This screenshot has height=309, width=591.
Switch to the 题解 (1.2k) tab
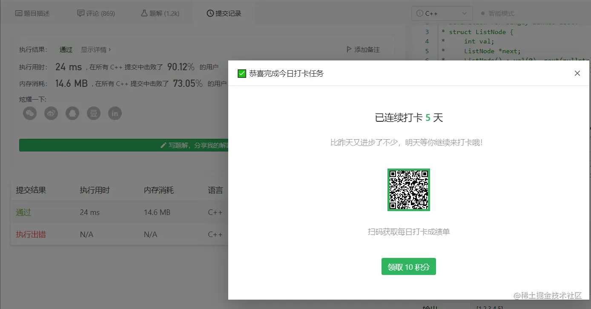coord(160,14)
